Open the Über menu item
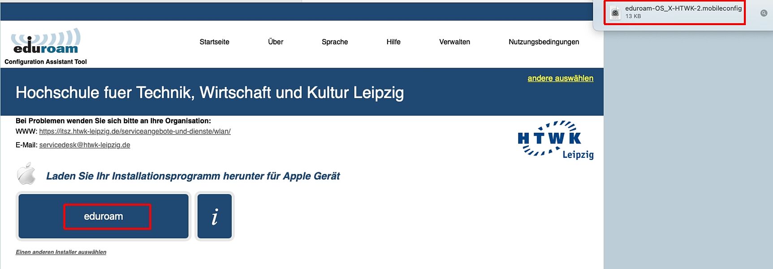The width and height of the screenshot is (773, 269). click(276, 42)
